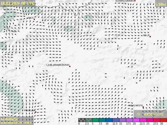Click the checkered 0–2.5 legend box
This screenshot has width=167, height=125.
tap(82, 120)
